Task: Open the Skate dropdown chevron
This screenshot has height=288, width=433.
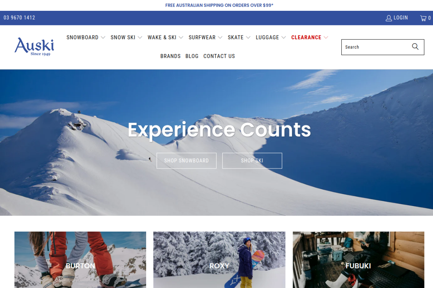Action: [248, 37]
